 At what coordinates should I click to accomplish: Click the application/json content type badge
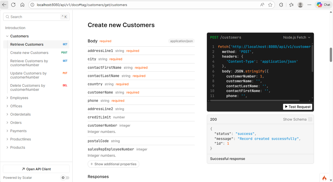pos(181,41)
